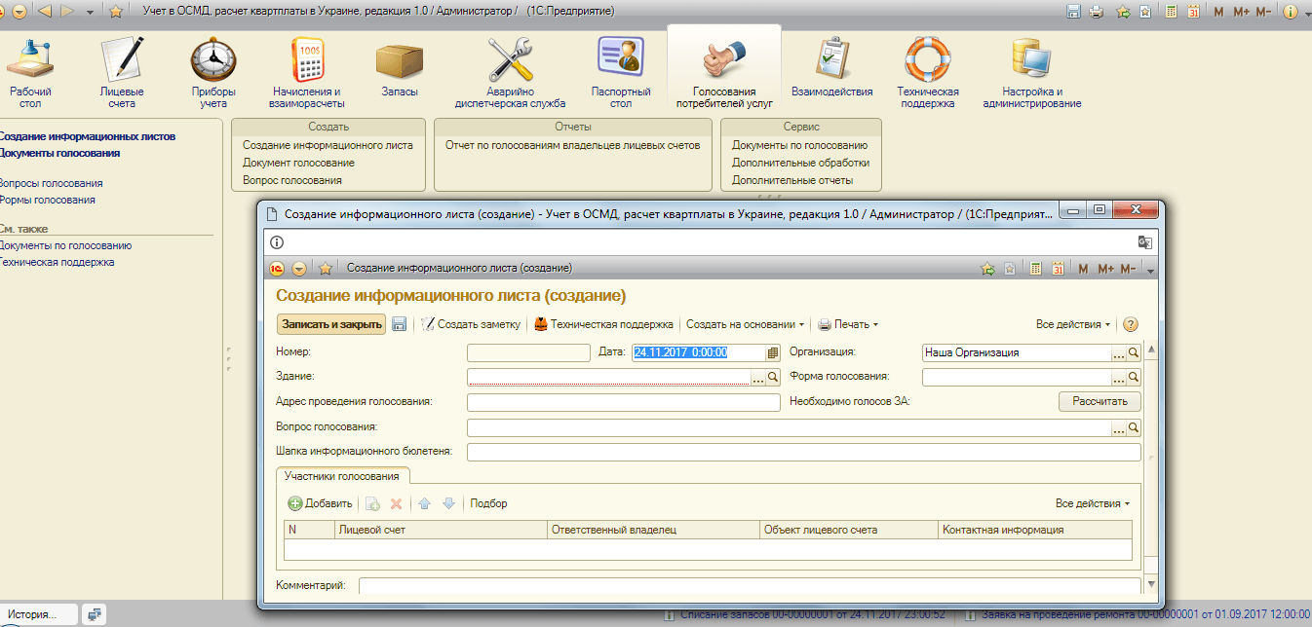This screenshot has height=627, width=1312.
Task: Open Вопросы голосования in left navigation
Action: (x=51, y=183)
